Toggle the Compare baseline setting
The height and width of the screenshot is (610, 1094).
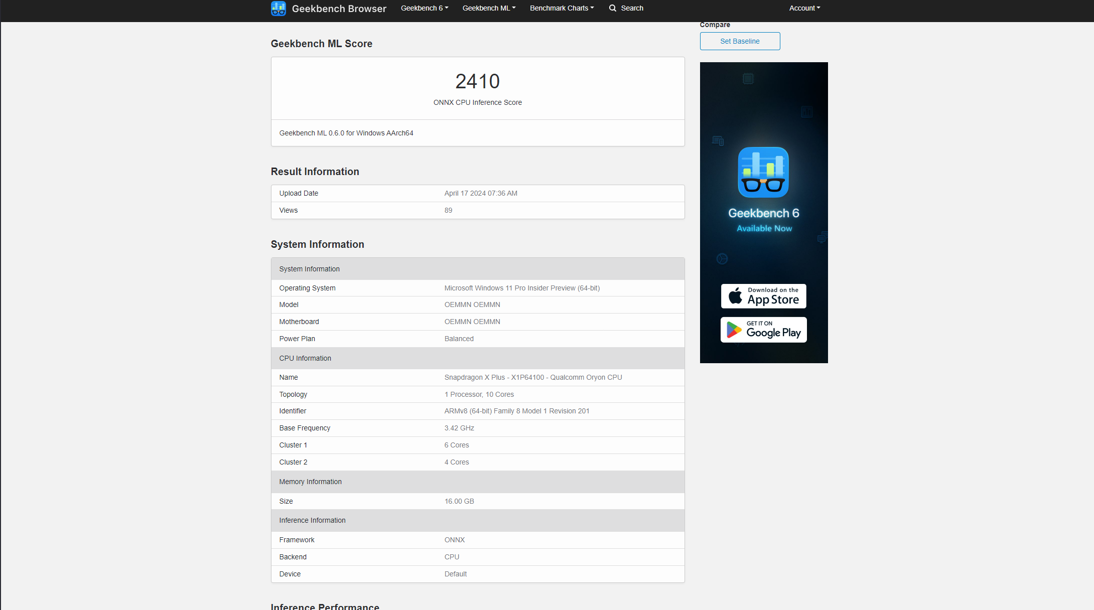[x=739, y=41]
